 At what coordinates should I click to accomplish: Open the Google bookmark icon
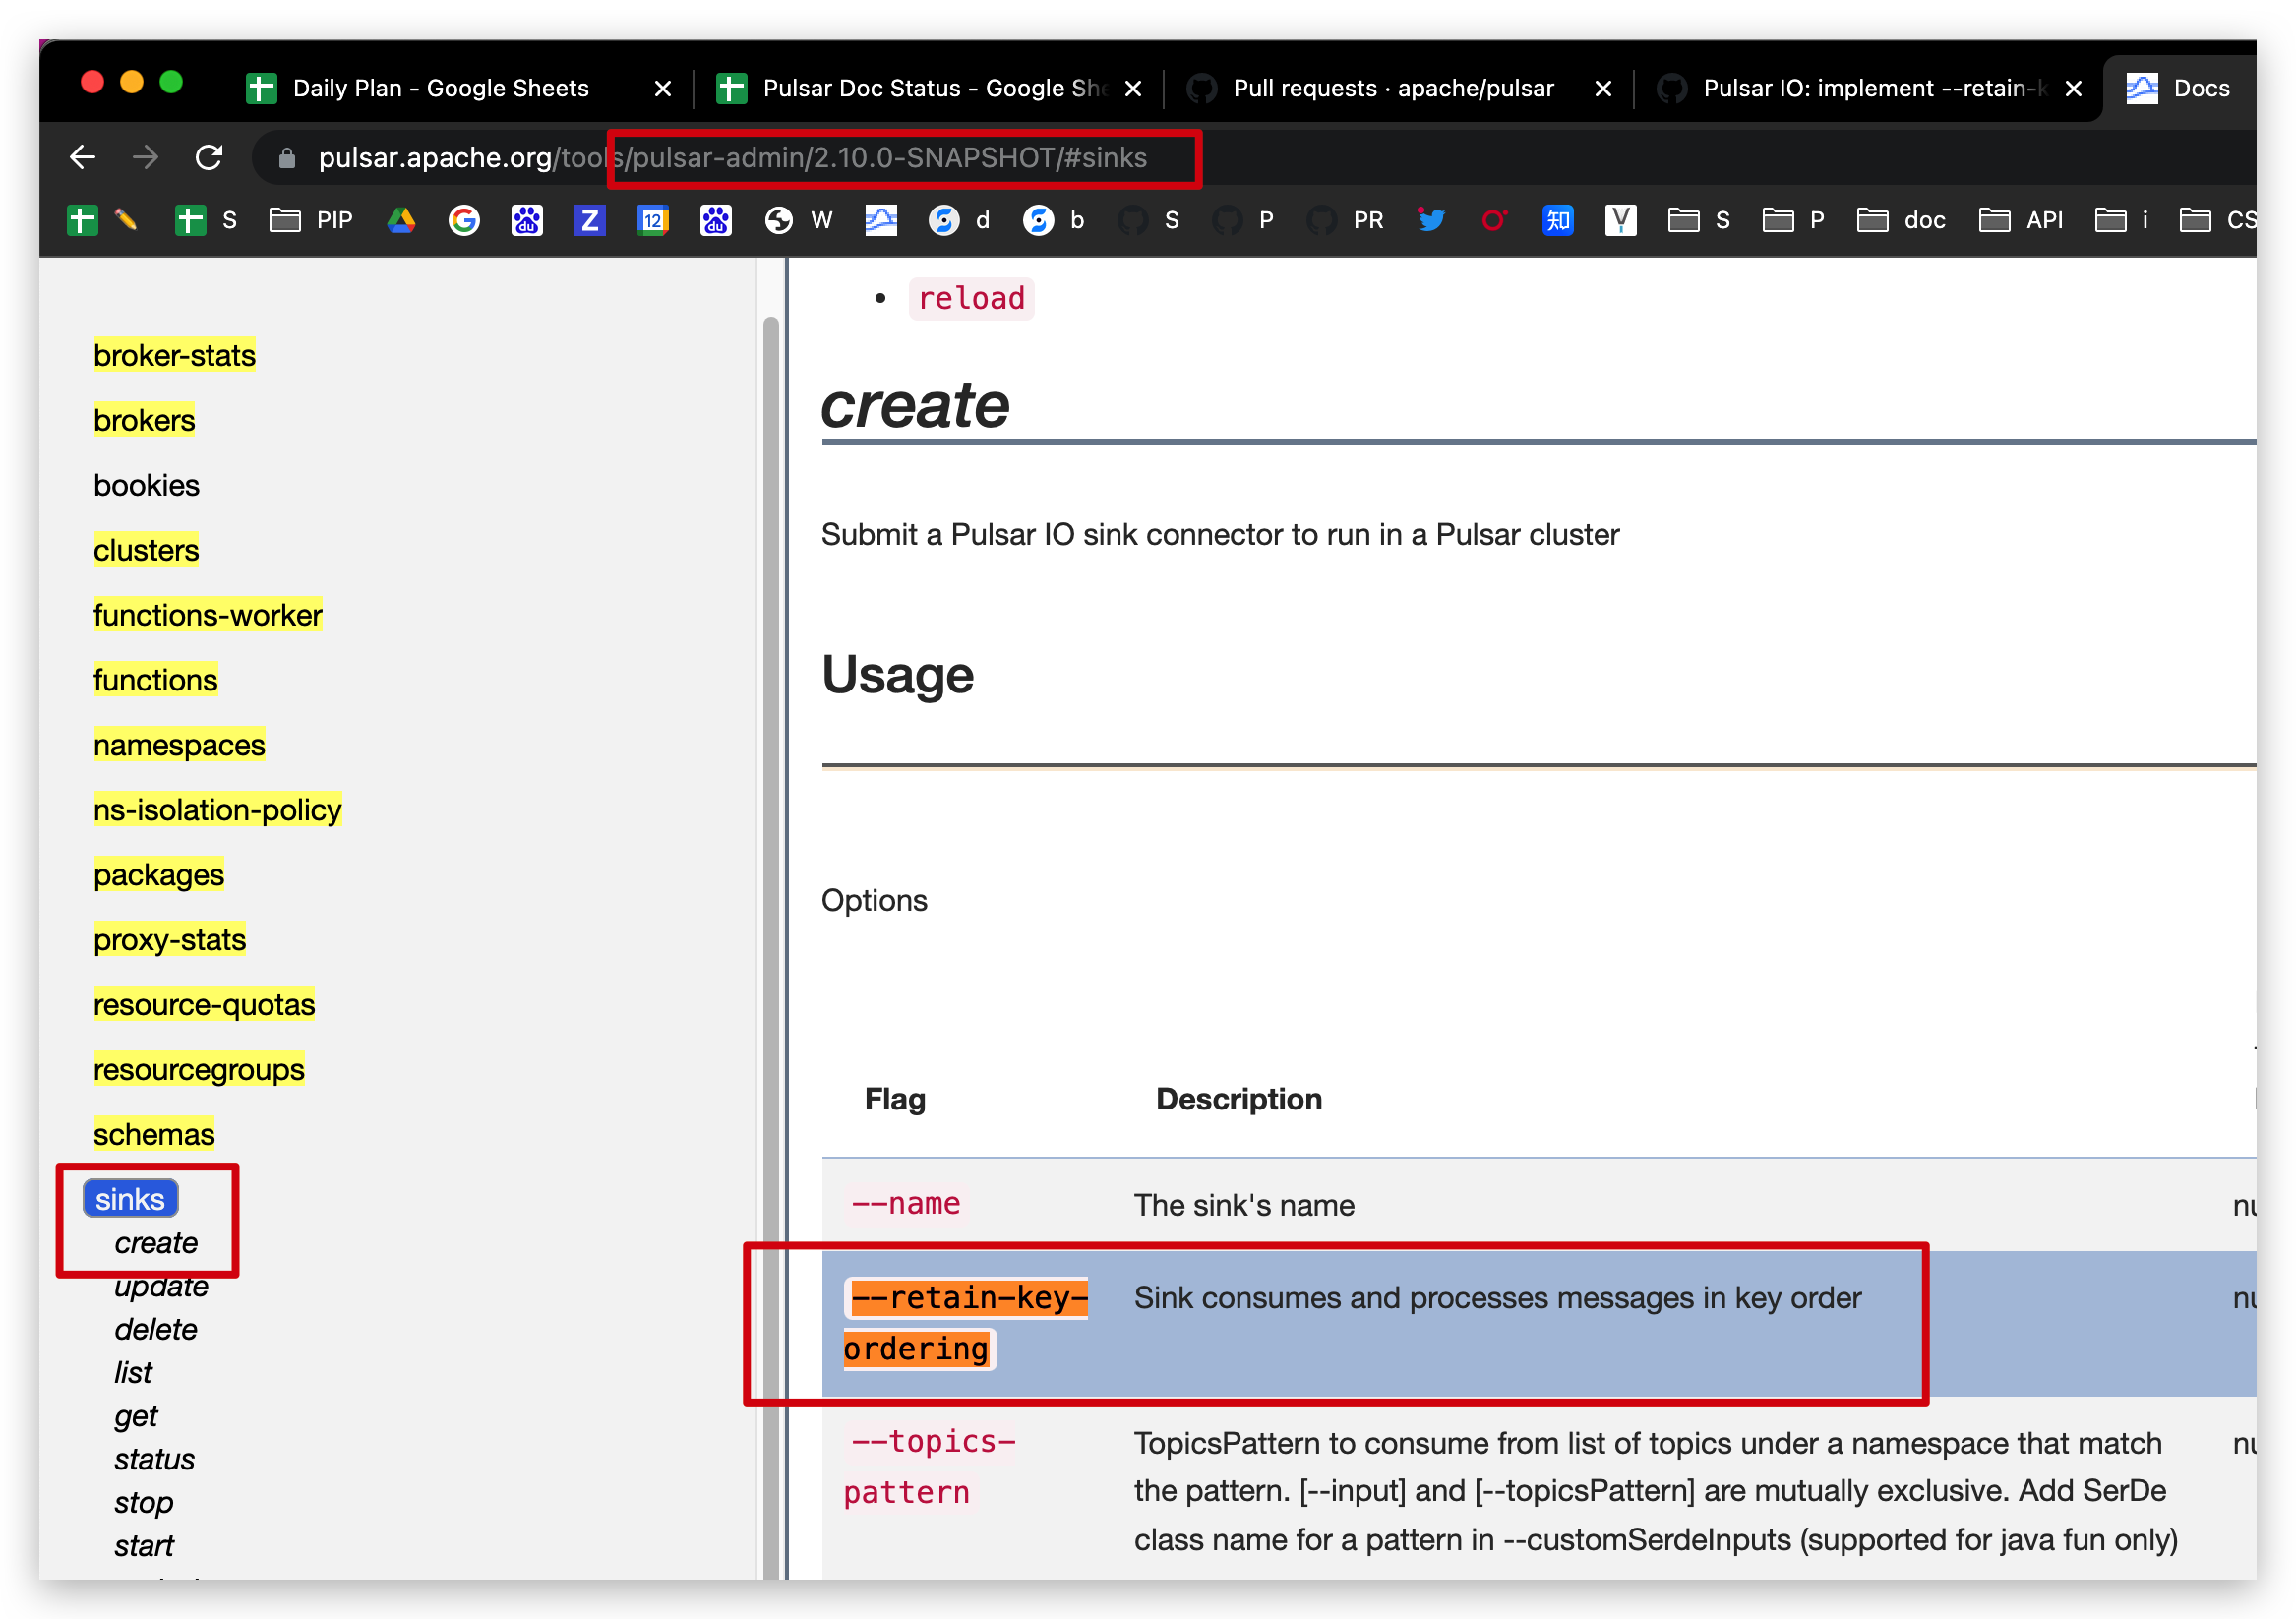click(463, 220)
